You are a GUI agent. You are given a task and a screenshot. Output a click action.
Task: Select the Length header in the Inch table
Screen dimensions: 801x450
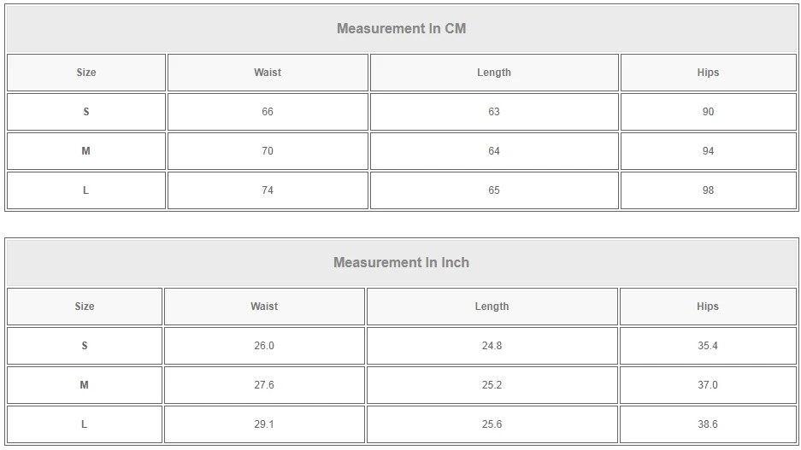pyautogui.click(x=492, y=307)
